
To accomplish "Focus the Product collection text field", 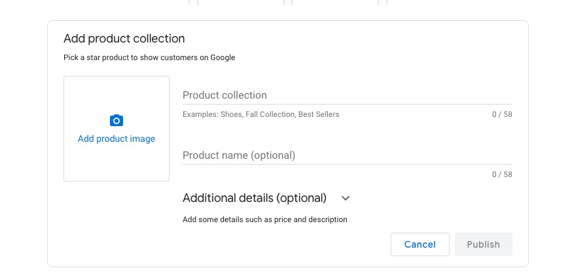I will 347,95.
